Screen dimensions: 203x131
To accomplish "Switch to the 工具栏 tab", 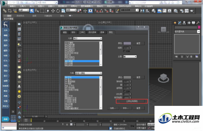I will click(x=82, y=32).
